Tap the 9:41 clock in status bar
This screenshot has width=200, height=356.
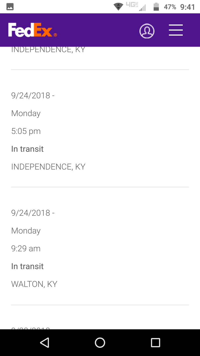[x=187, y=7]
